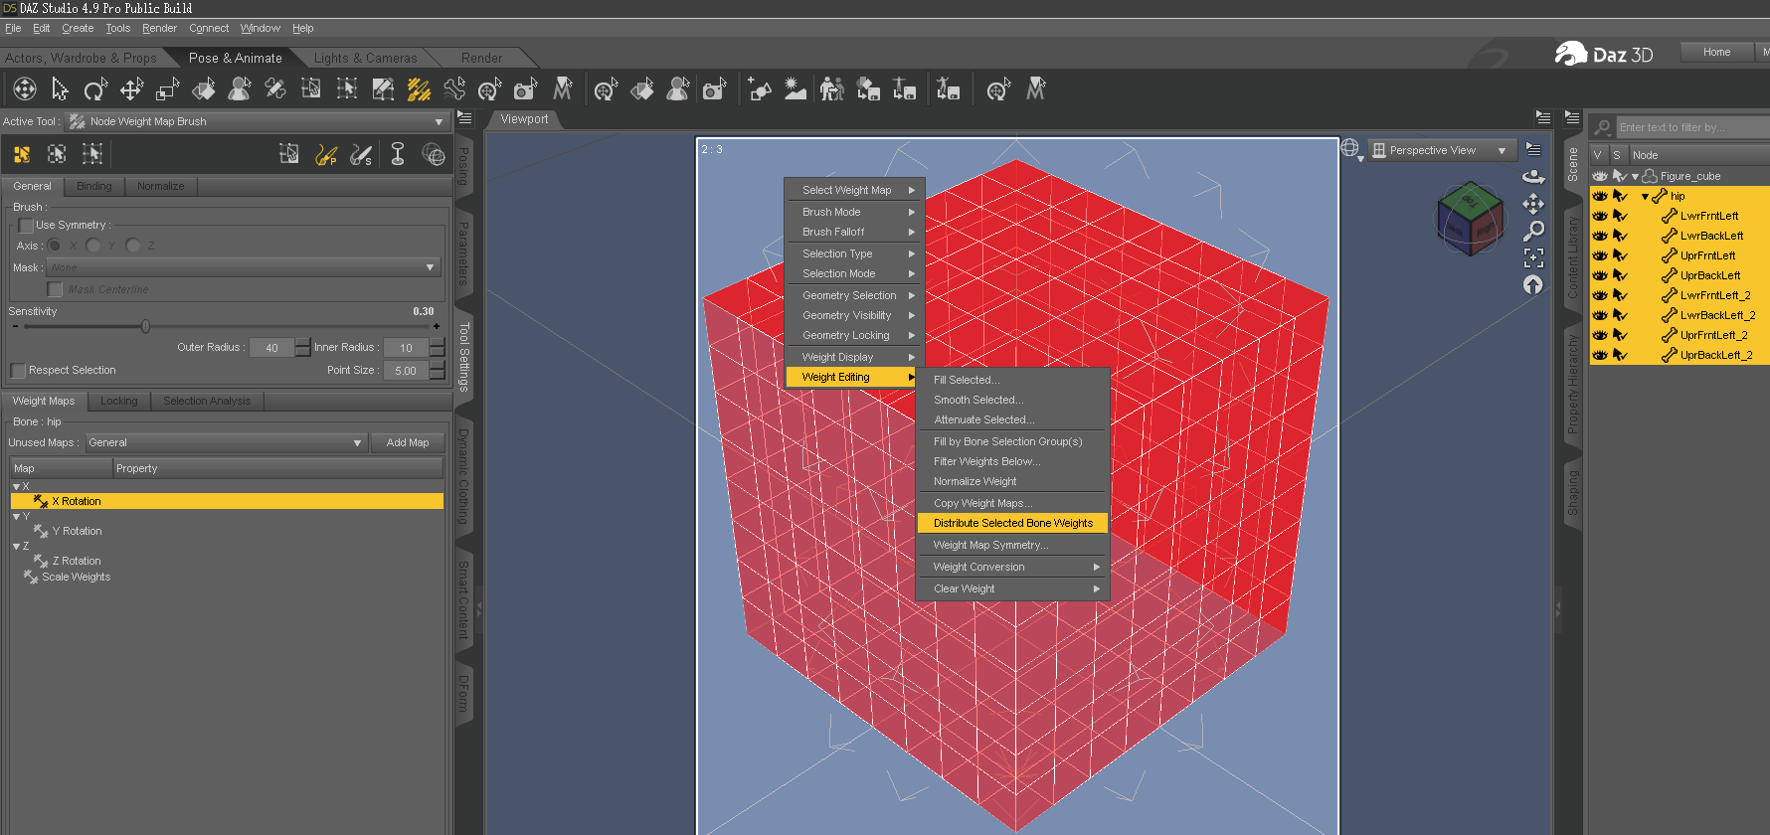This screenshot has height=835, width=1770.
Task: Toggle selectability of the UprBackLeft bone
Action: [1620, 275]
